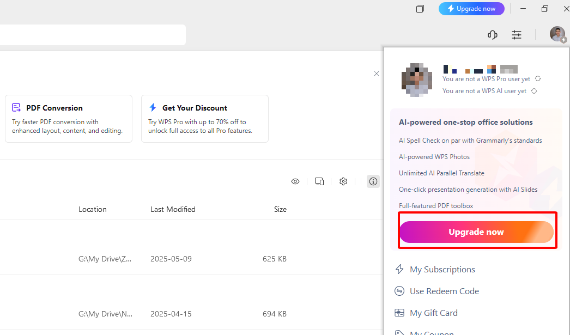Open the settings sliders icon
Image resolution: width=570 pixels, height=335 pixels.
517,35
